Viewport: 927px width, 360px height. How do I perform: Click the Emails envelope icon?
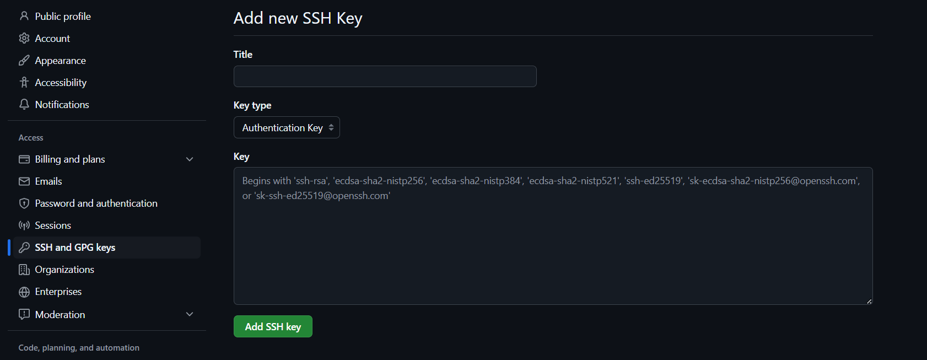(x=24, y=181)
